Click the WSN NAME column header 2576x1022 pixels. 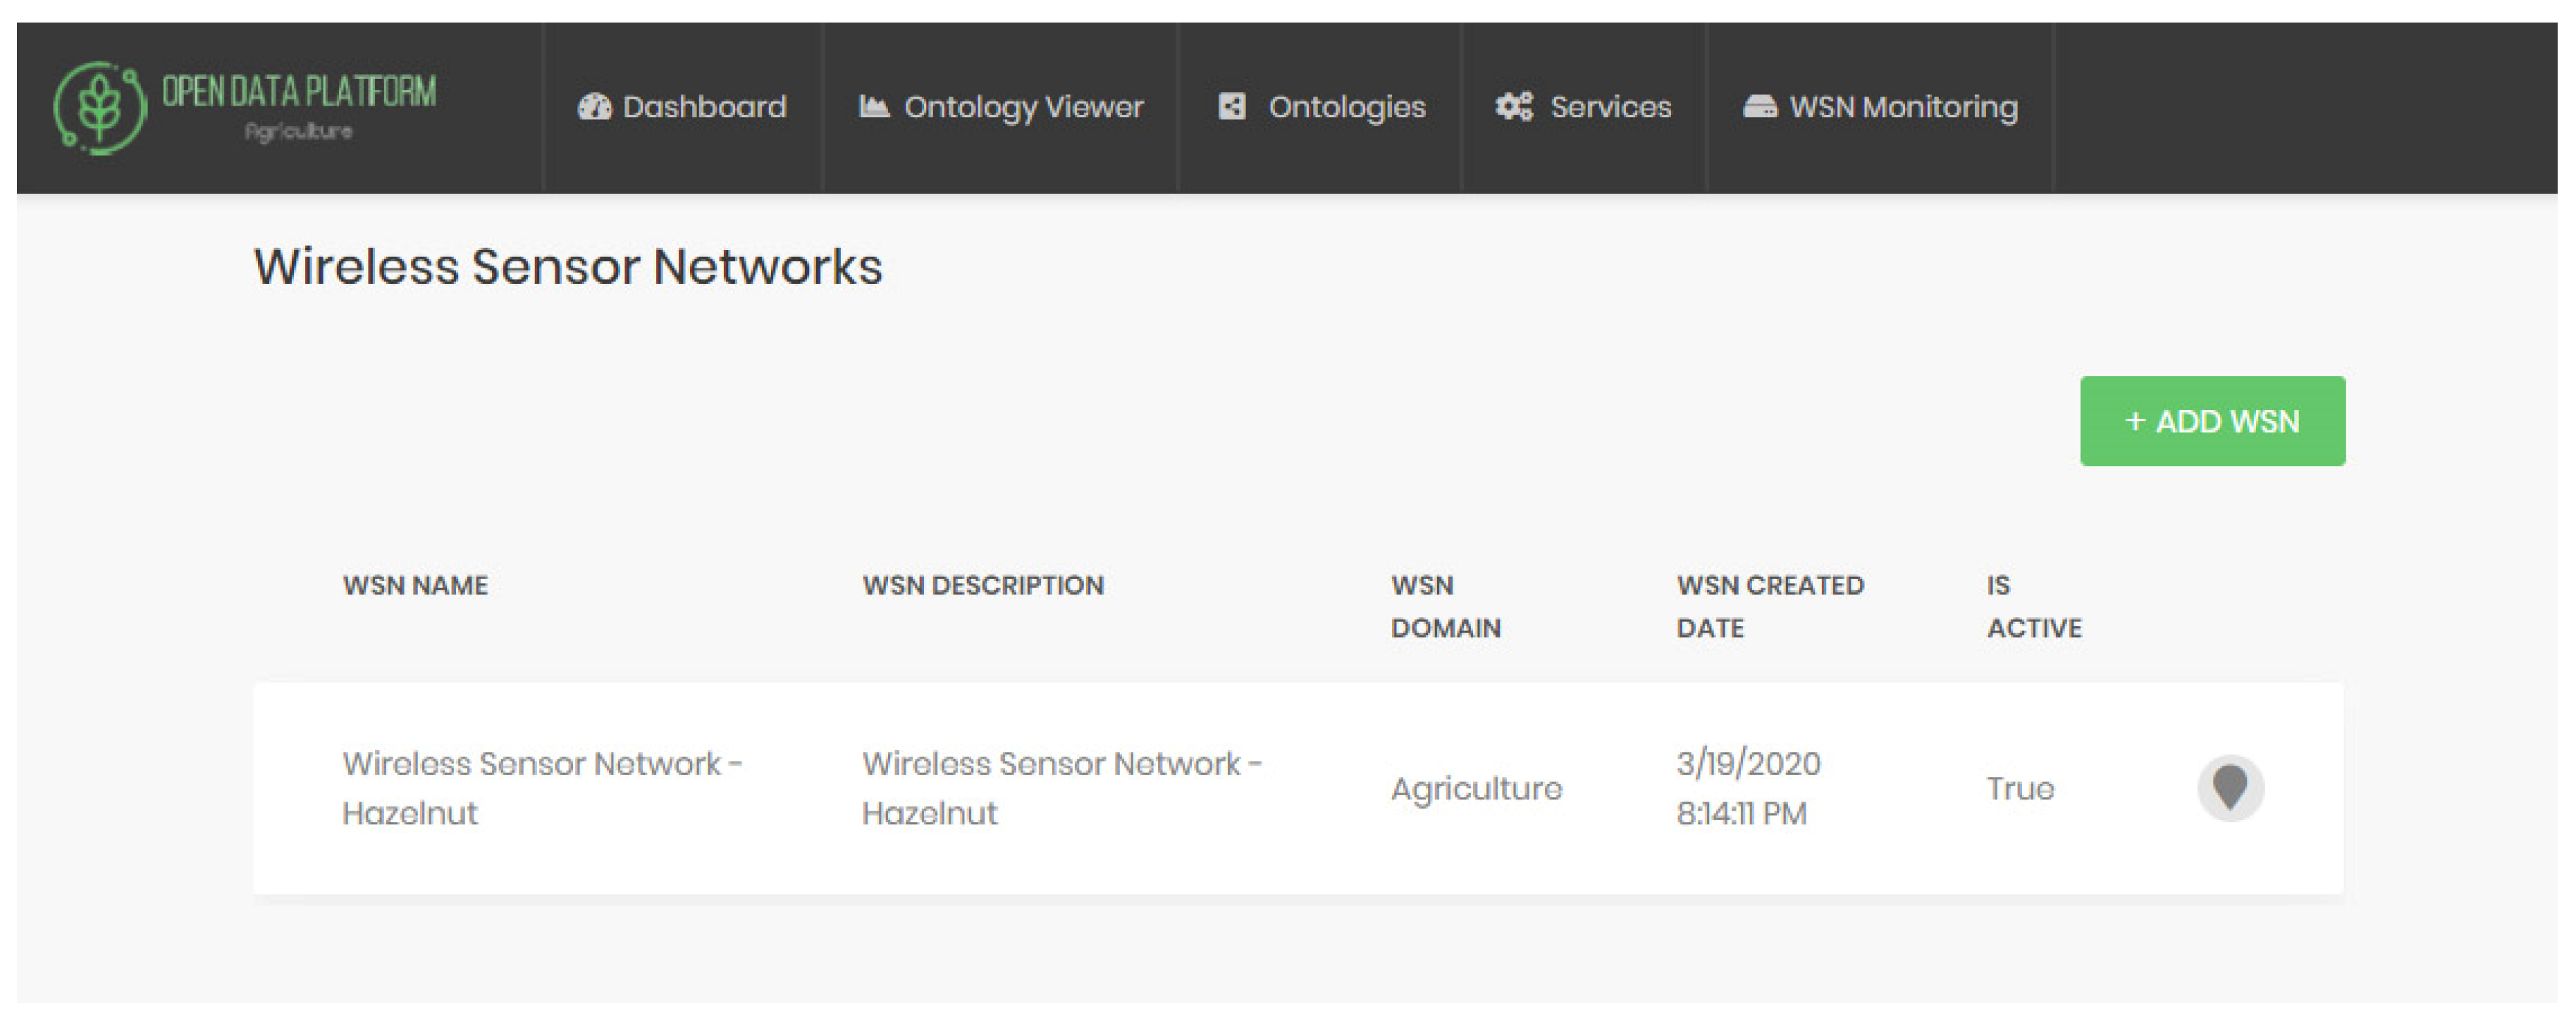[415, 585]
